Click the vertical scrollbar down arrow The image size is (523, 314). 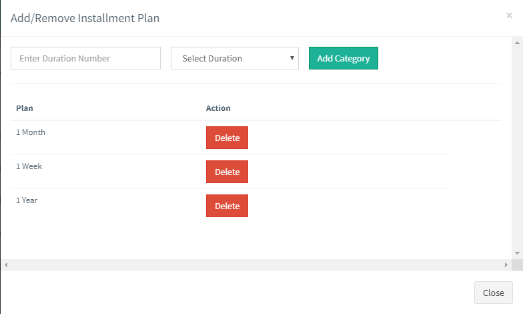[518, 253]
